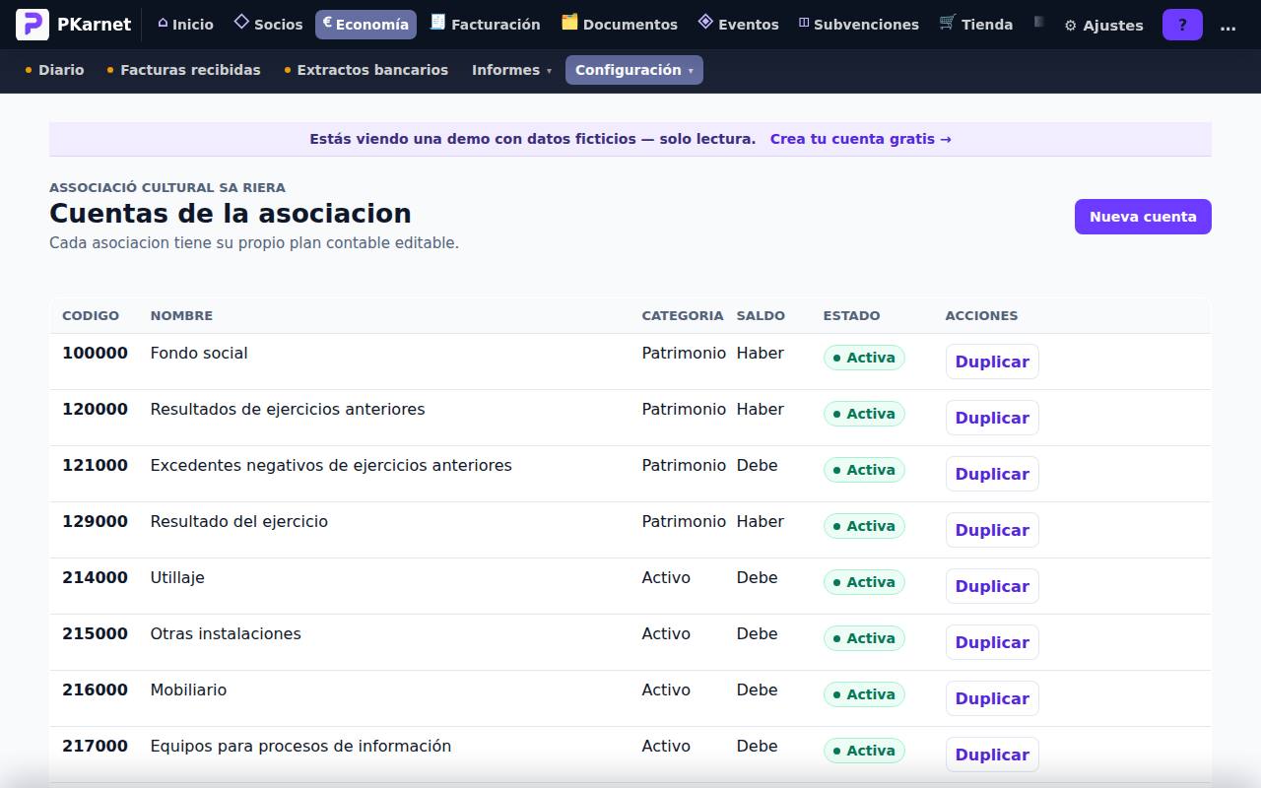Click the 'Cuentas de la asociacion' page title
This screenshot has height=788, width=1261.
[231, 213]
